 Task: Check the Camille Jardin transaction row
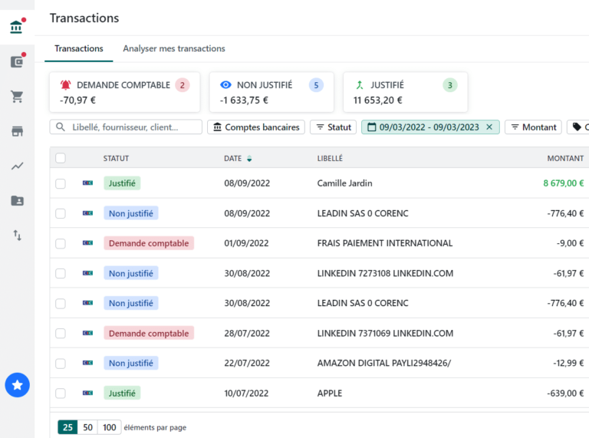point(61,183)
